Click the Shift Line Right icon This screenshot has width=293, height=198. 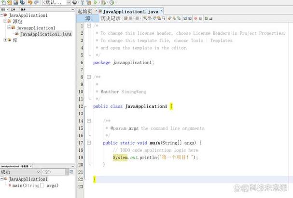tap(190, 18)
